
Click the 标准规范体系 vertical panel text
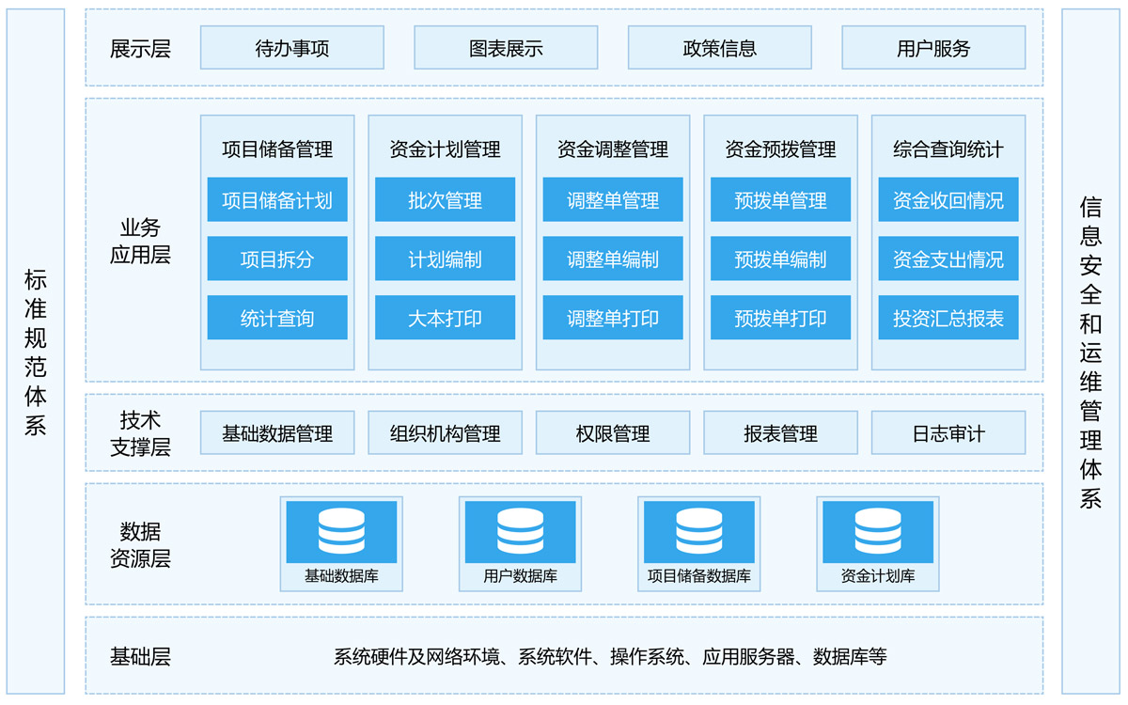point(35,352)
